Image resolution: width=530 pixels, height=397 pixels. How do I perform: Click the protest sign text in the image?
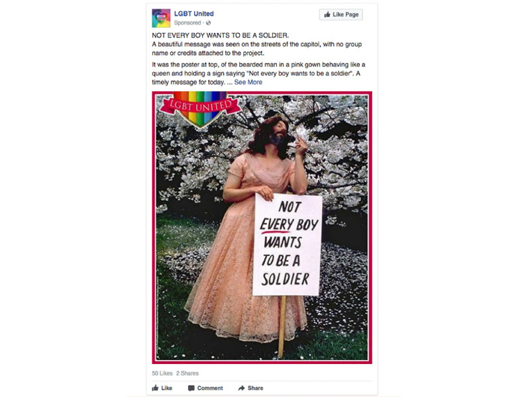pos(288,243)
